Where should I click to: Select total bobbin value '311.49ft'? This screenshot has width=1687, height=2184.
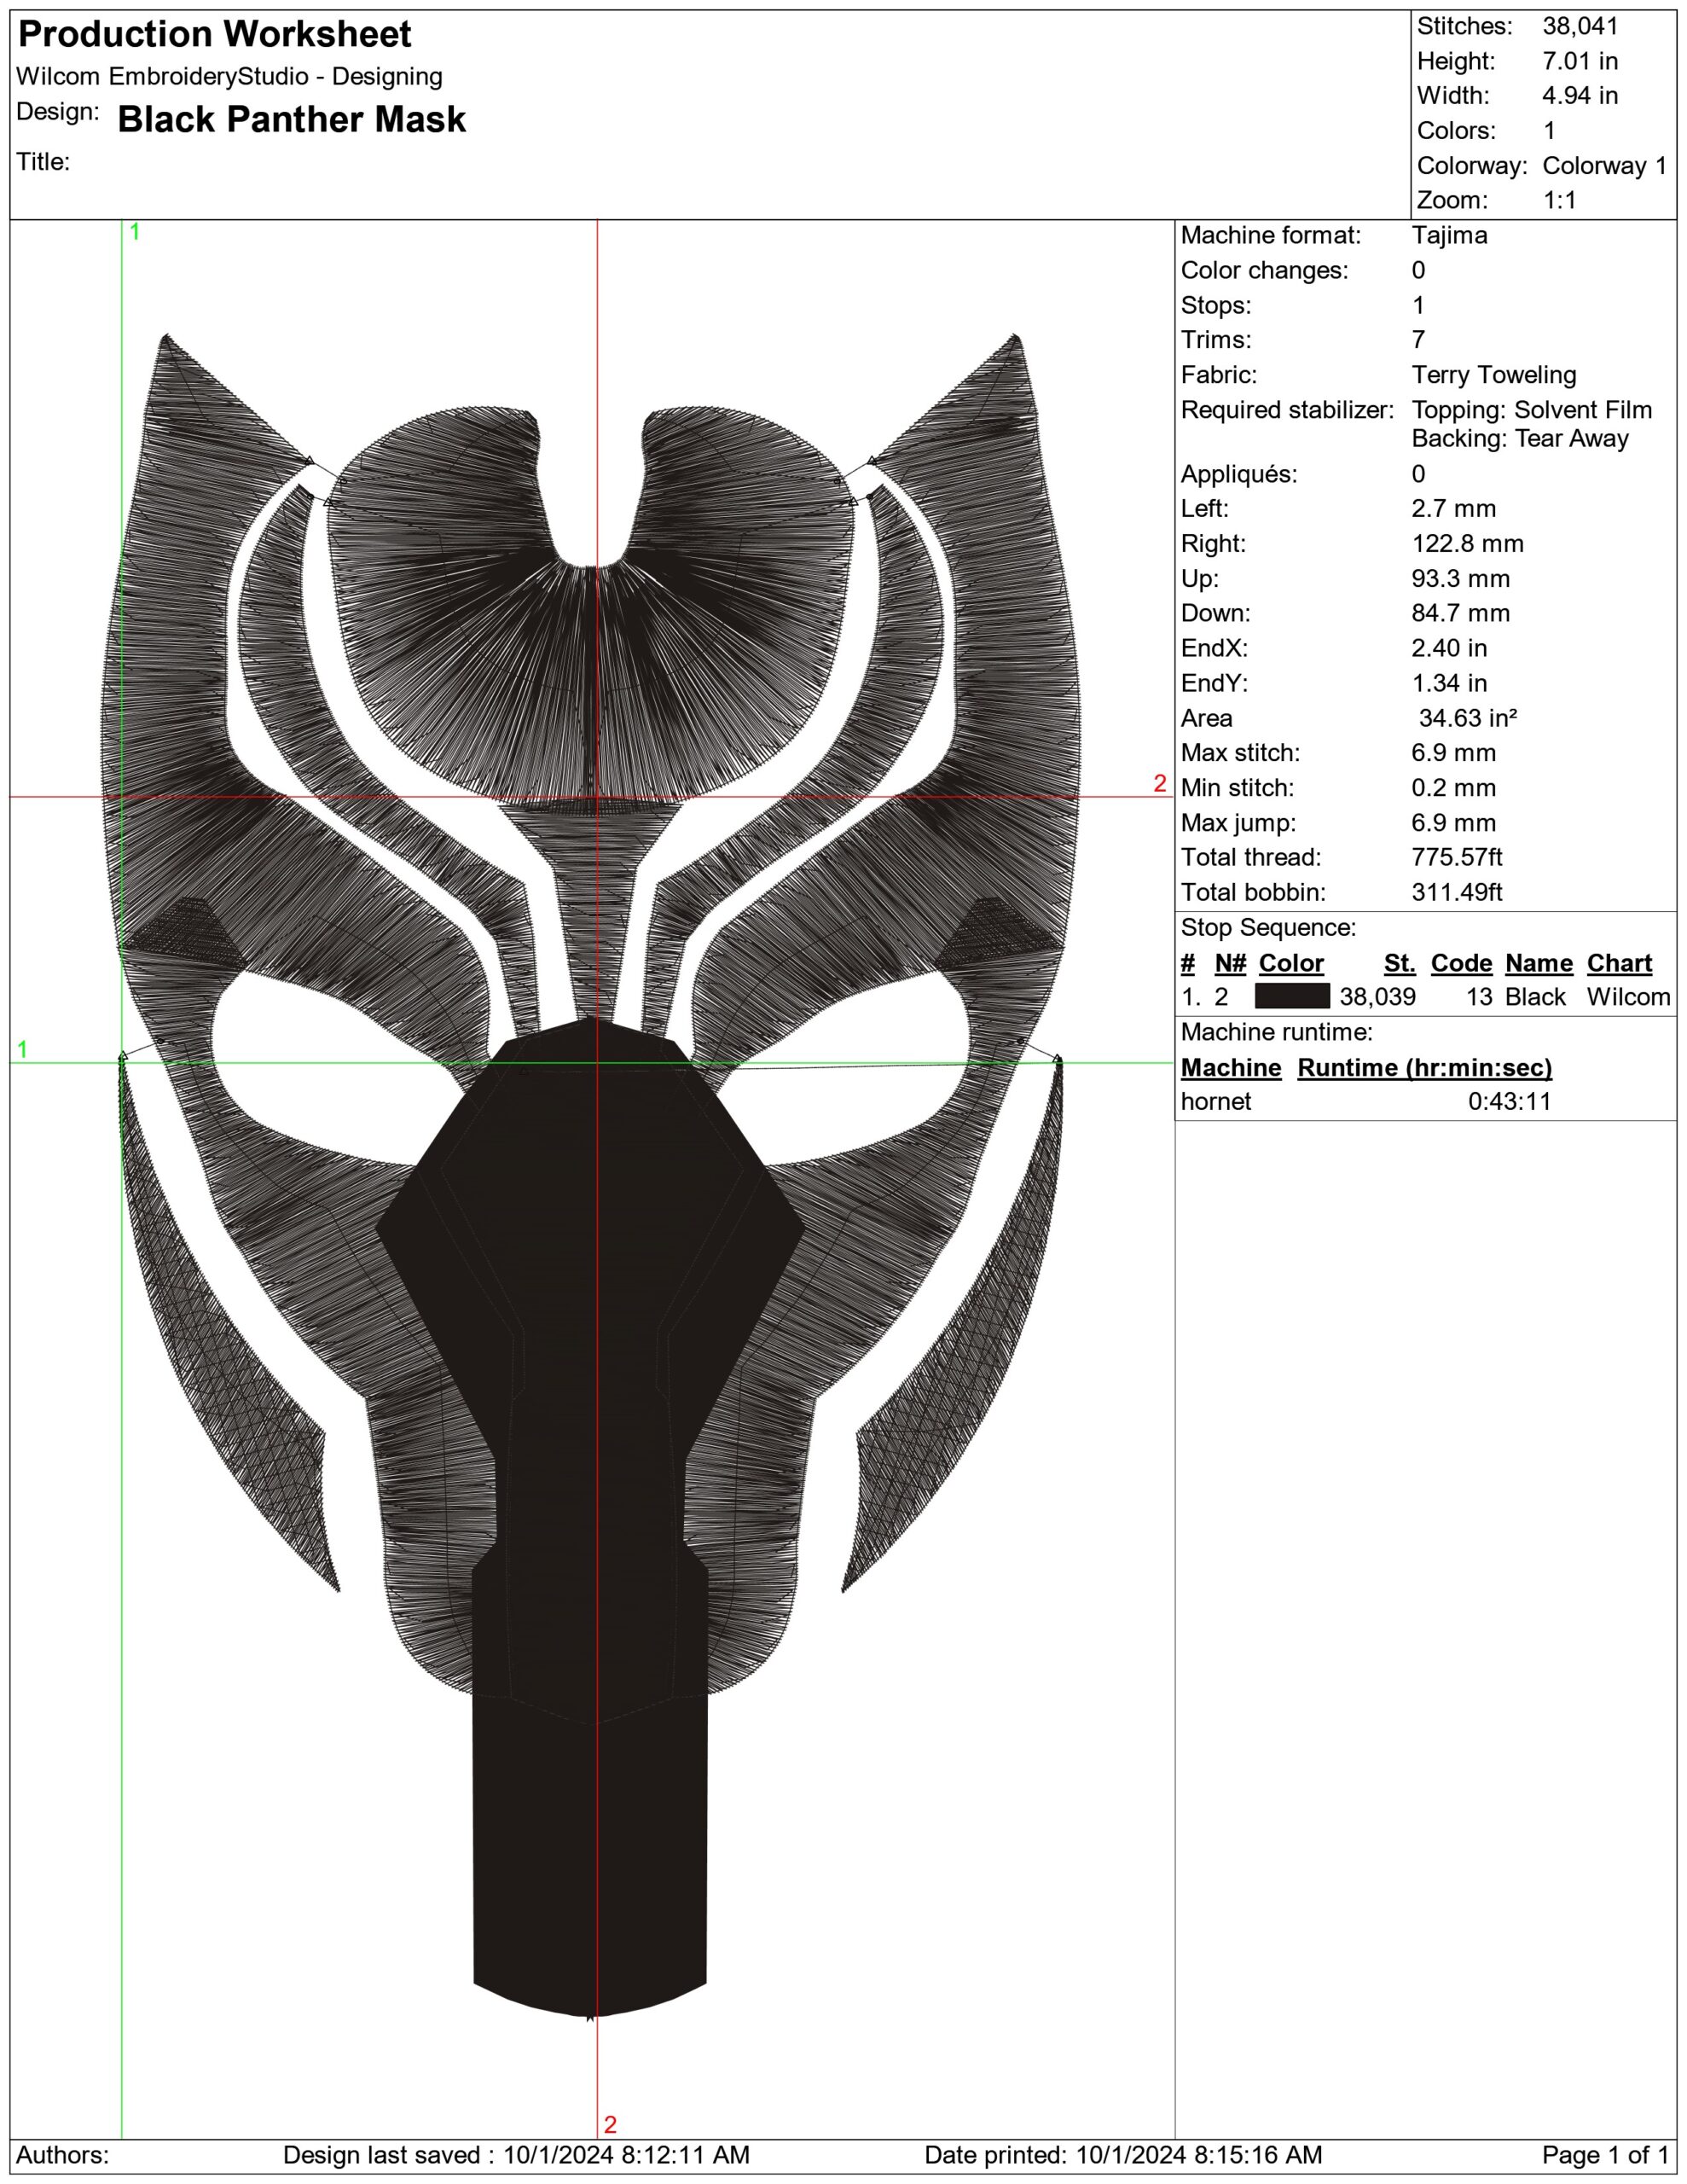click(1457, 892)
